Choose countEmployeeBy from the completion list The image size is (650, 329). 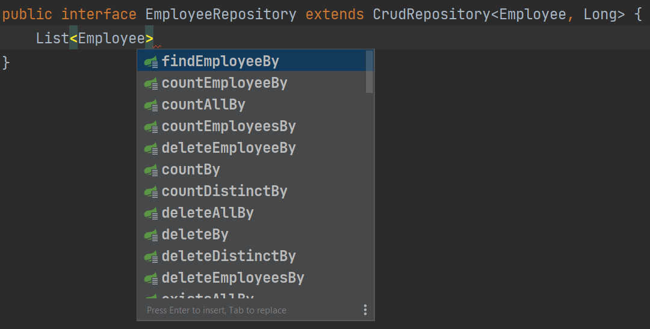224,83
